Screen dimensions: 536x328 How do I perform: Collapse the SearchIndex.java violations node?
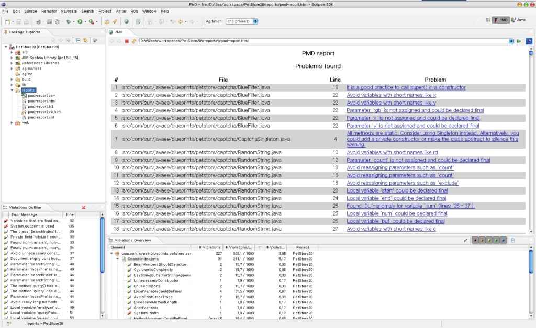pyautogui.click(x=118, y=259)
